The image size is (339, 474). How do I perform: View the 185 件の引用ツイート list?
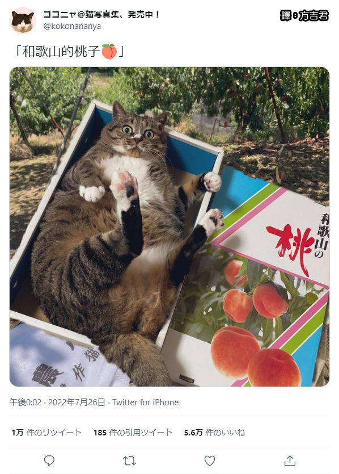pos(133,433)
